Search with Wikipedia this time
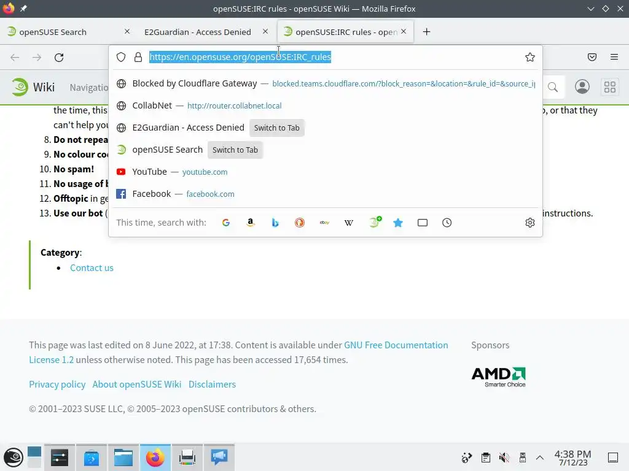 tap(349, 223)
